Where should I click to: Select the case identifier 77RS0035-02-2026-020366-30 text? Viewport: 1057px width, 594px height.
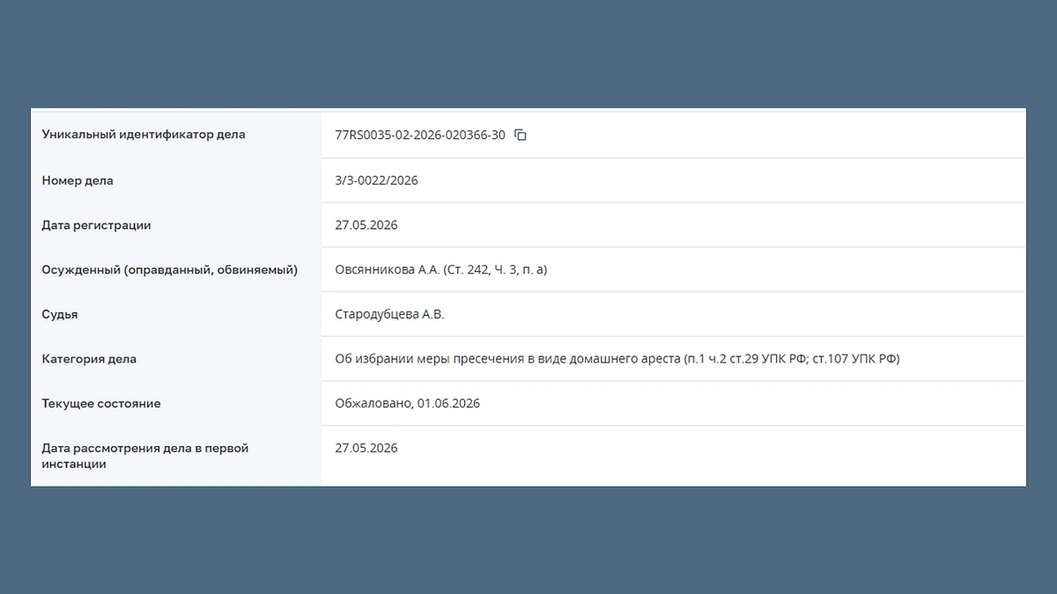pyautogui.click(x=420, y=135)
